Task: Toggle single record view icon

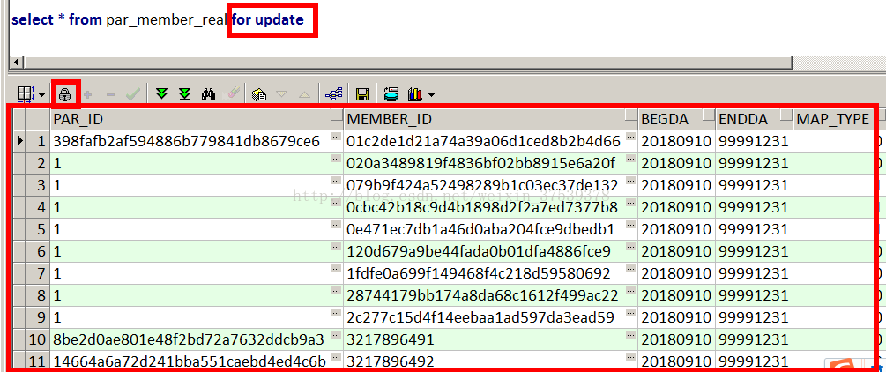Action: [x=259, y=94]
